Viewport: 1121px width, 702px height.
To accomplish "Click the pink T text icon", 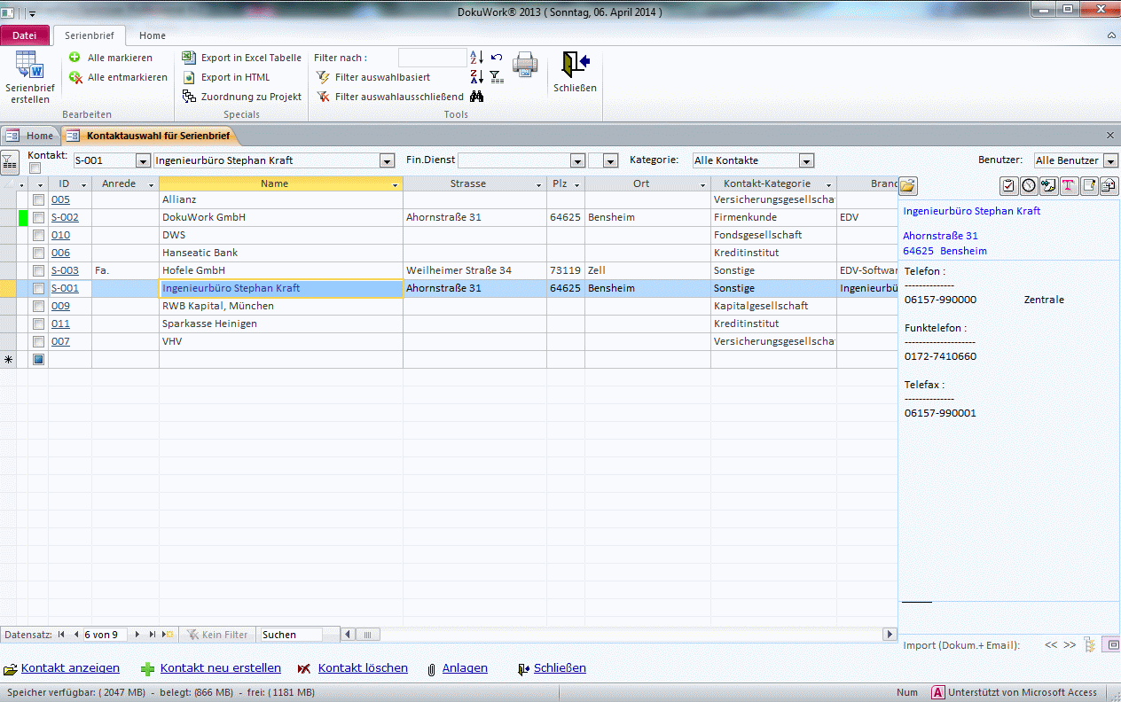I will point(1068,185).
